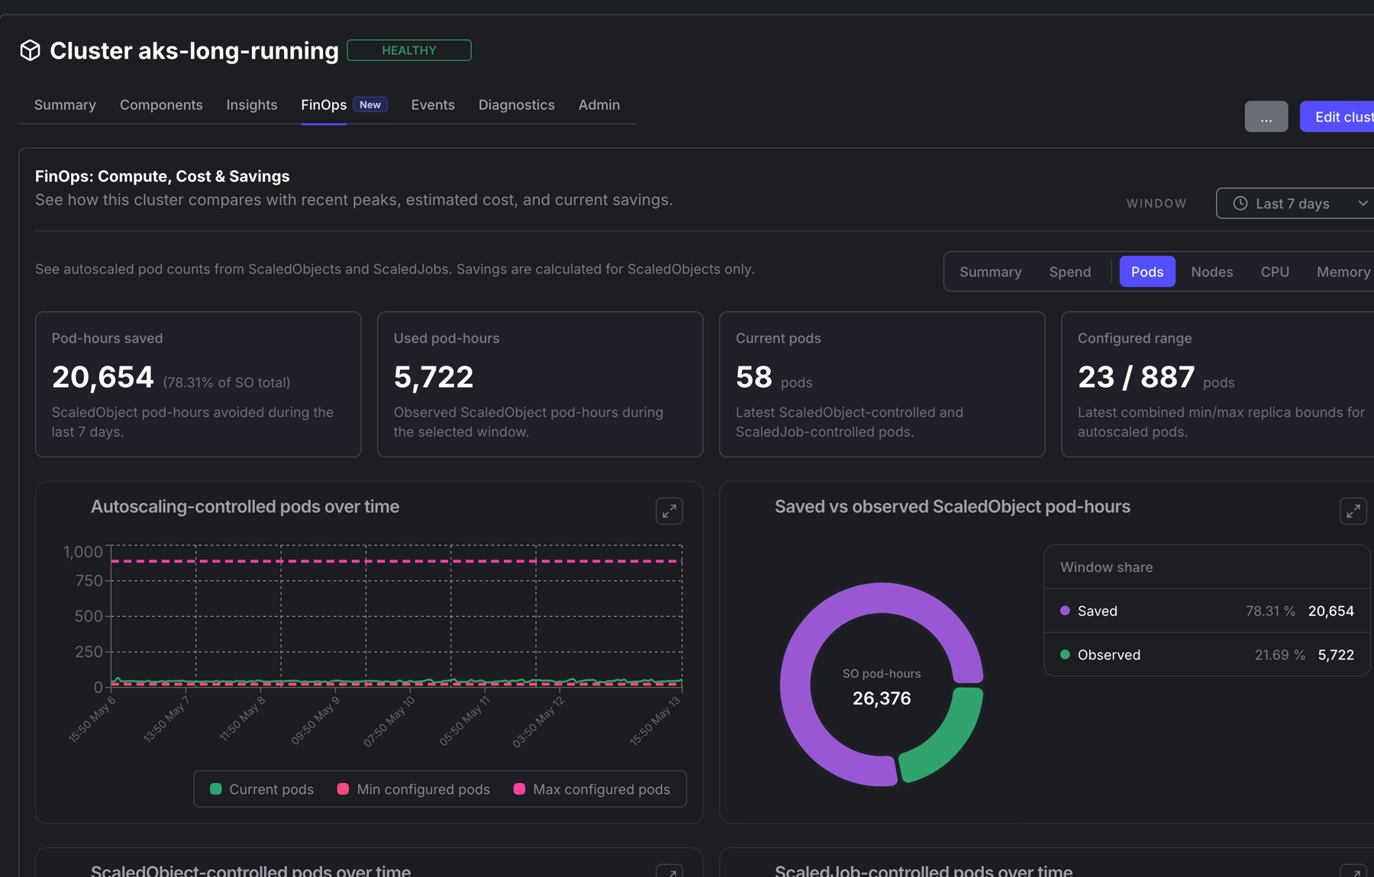1374x877 pixels.
Task: Toggle Max configured pods legend series
Action: coord(592,789)
